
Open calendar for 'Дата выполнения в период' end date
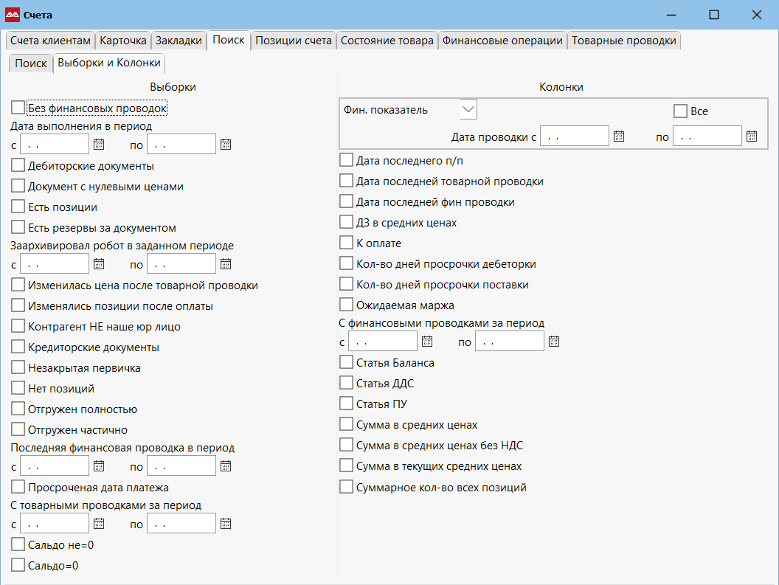pos(226,145)
